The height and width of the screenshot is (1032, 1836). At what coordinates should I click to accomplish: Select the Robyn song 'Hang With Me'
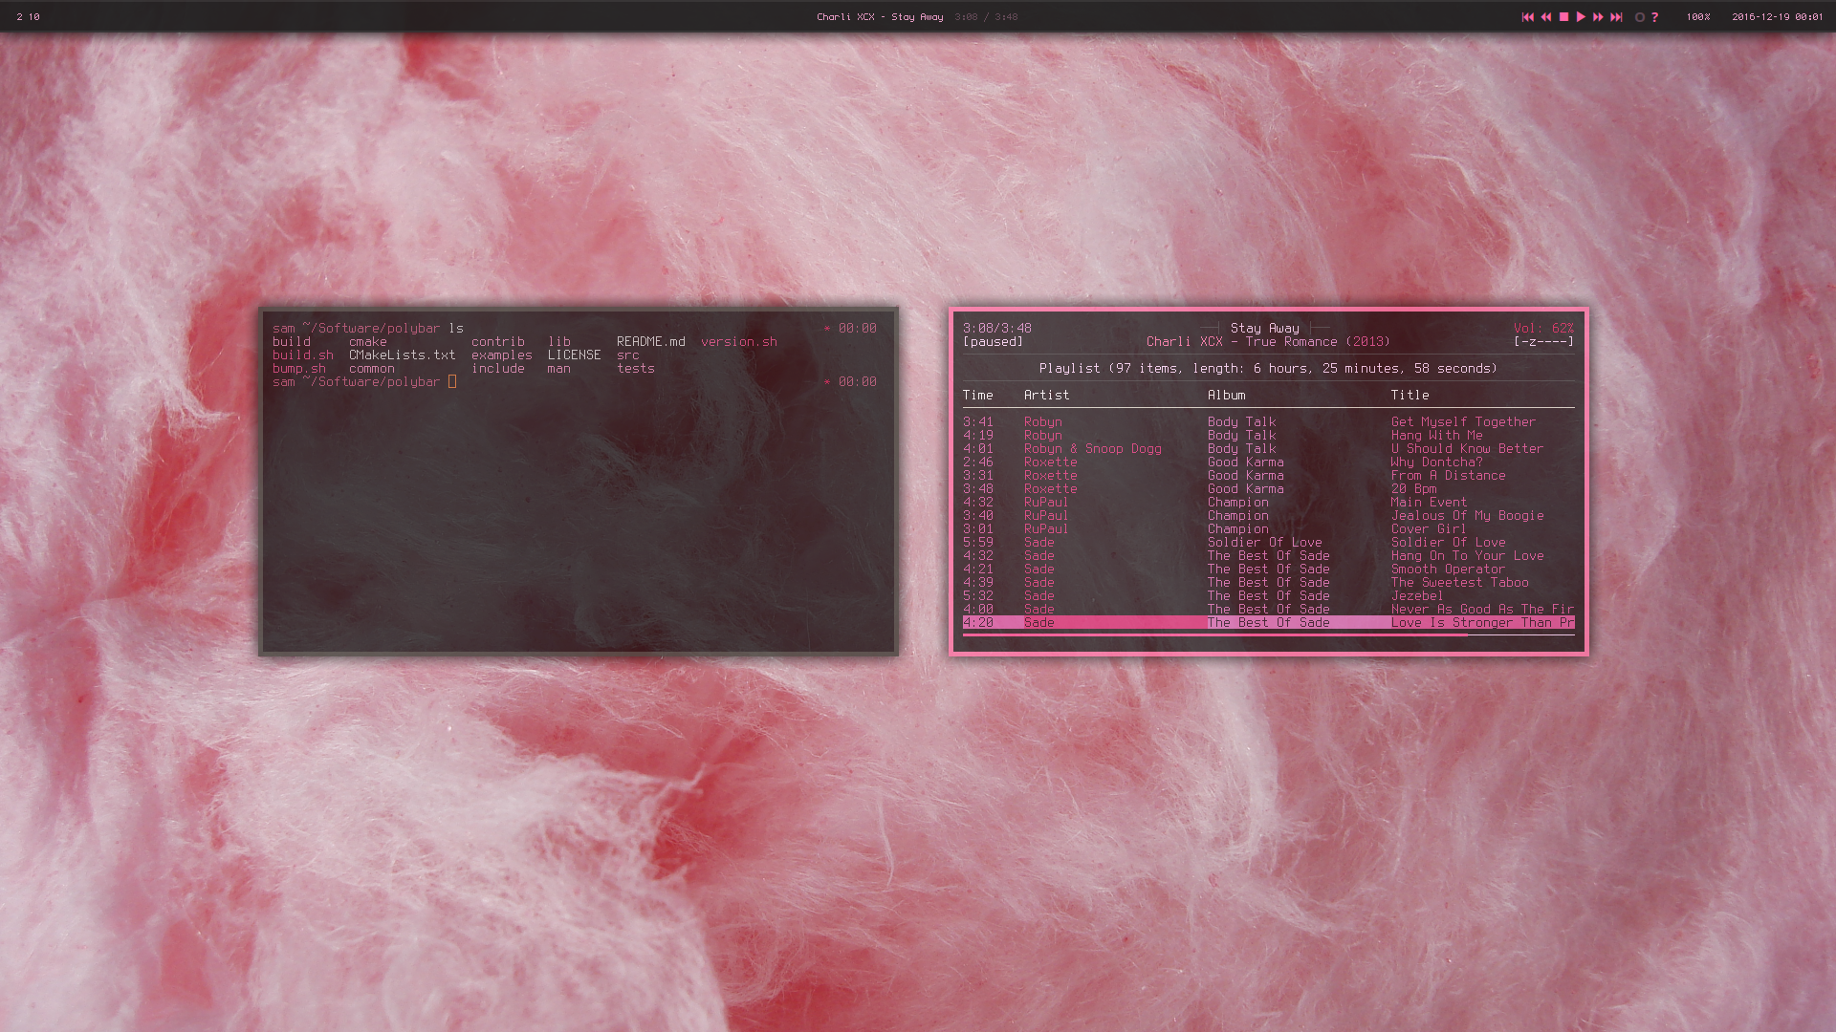click(1435, 436)
